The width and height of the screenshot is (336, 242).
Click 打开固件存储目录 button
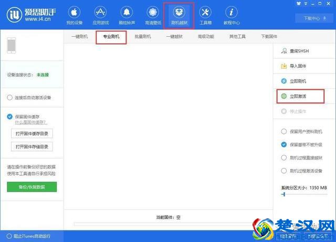32,146
